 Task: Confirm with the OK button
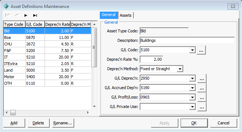coord(194,123)
